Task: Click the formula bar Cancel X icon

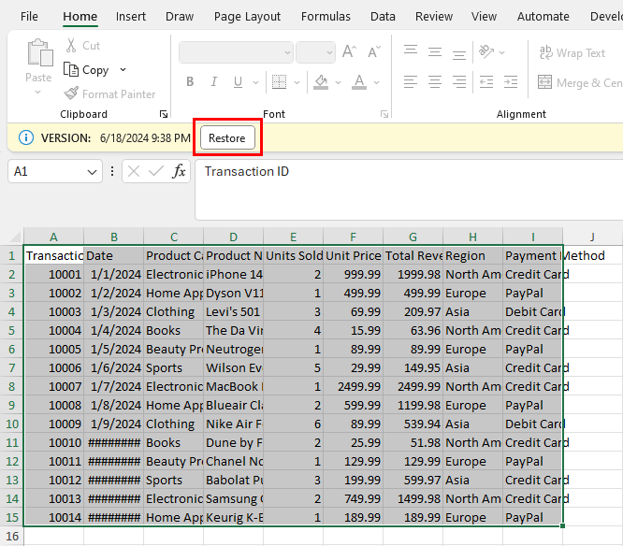Action: coord(134,171)
